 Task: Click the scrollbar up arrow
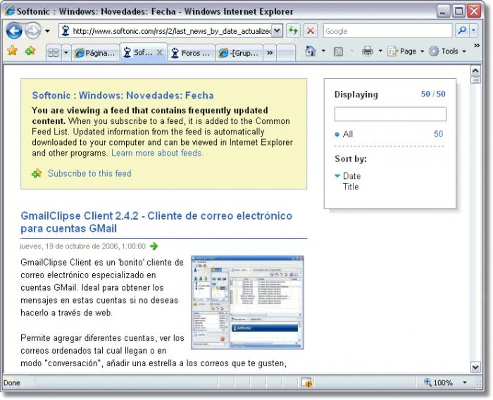[x=476, y=71]
